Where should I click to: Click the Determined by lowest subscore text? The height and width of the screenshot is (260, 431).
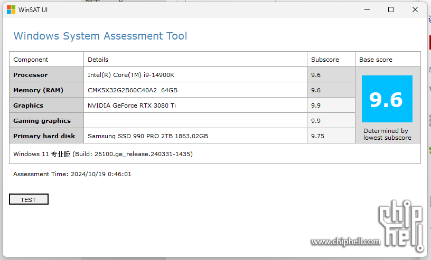[x=387, y=134]
